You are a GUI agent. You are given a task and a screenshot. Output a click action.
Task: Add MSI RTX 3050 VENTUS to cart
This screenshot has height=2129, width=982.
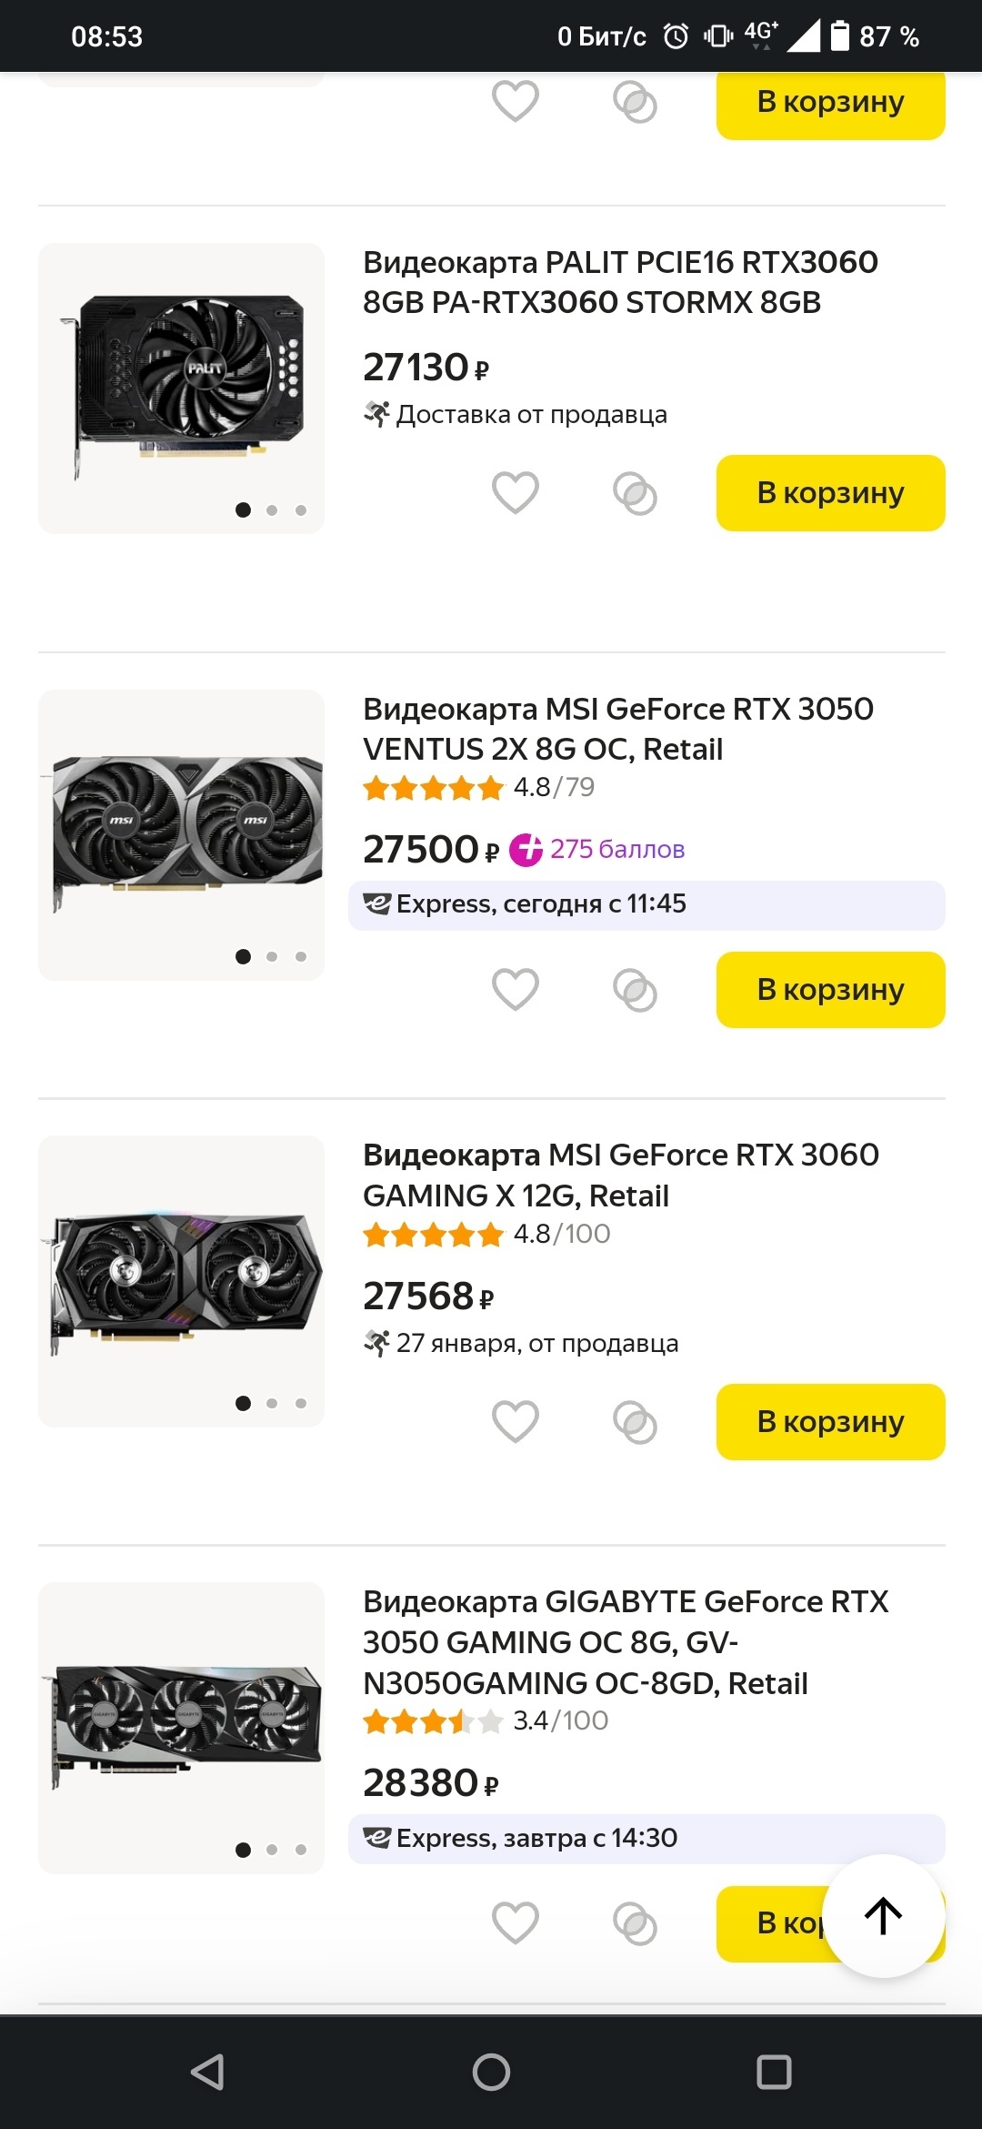830,990
